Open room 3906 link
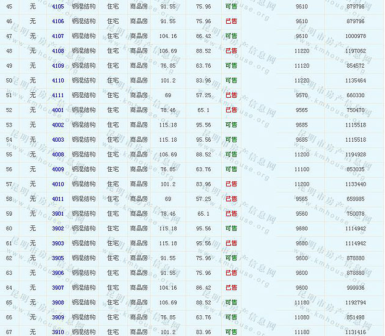 coord(58,273)
